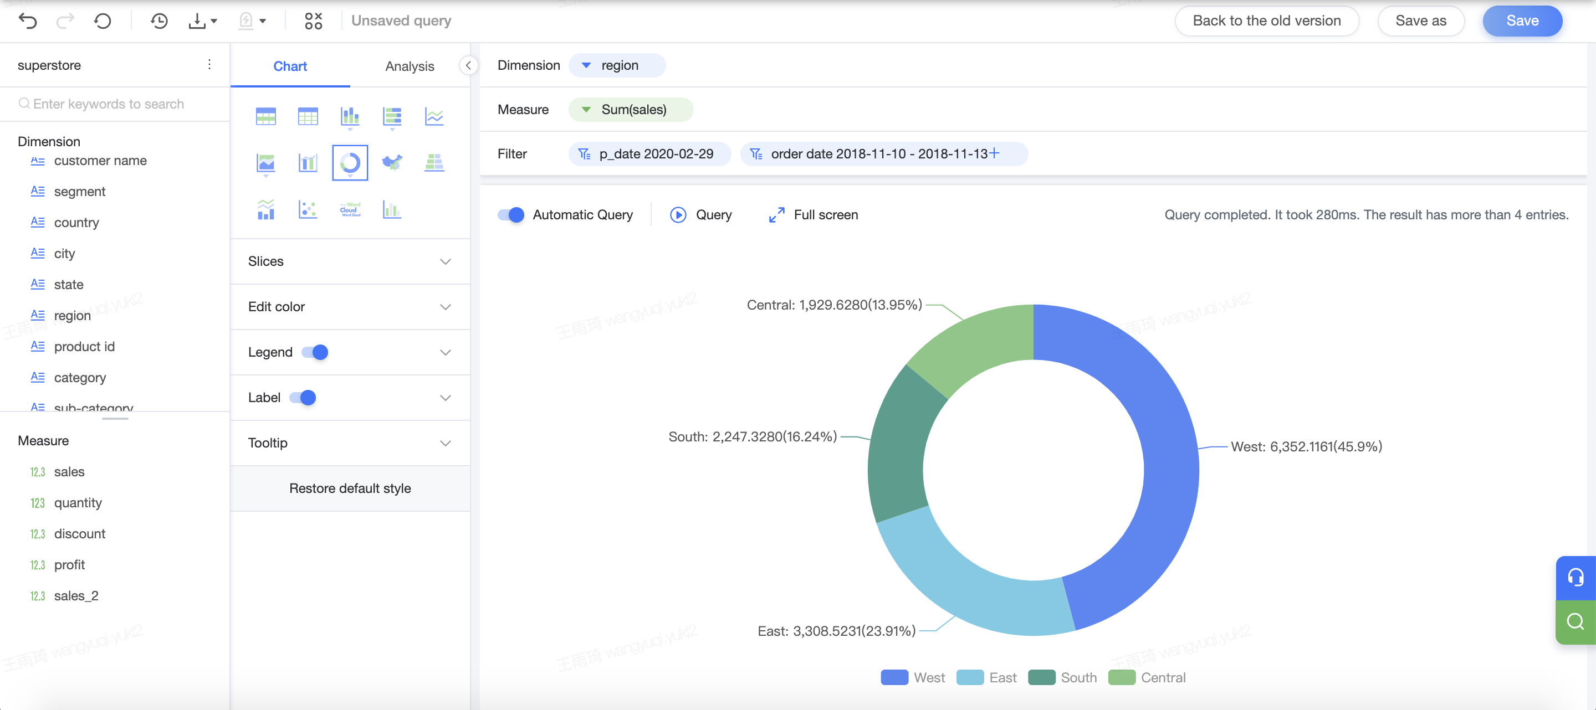Click the Save button
The width and height of the screenshot is (1596, 710).
1522,20
